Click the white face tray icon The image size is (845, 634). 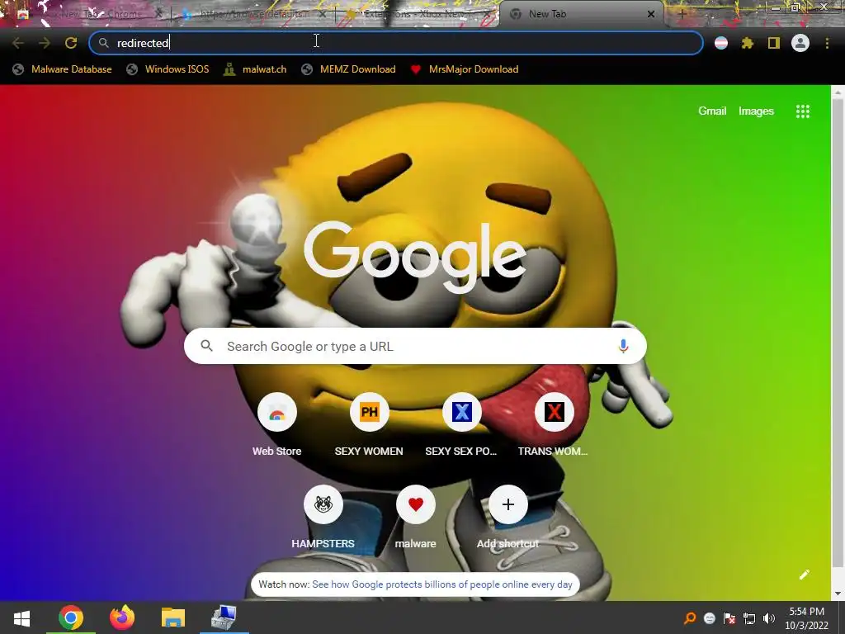pyautogui.click(x=710, y=618)
